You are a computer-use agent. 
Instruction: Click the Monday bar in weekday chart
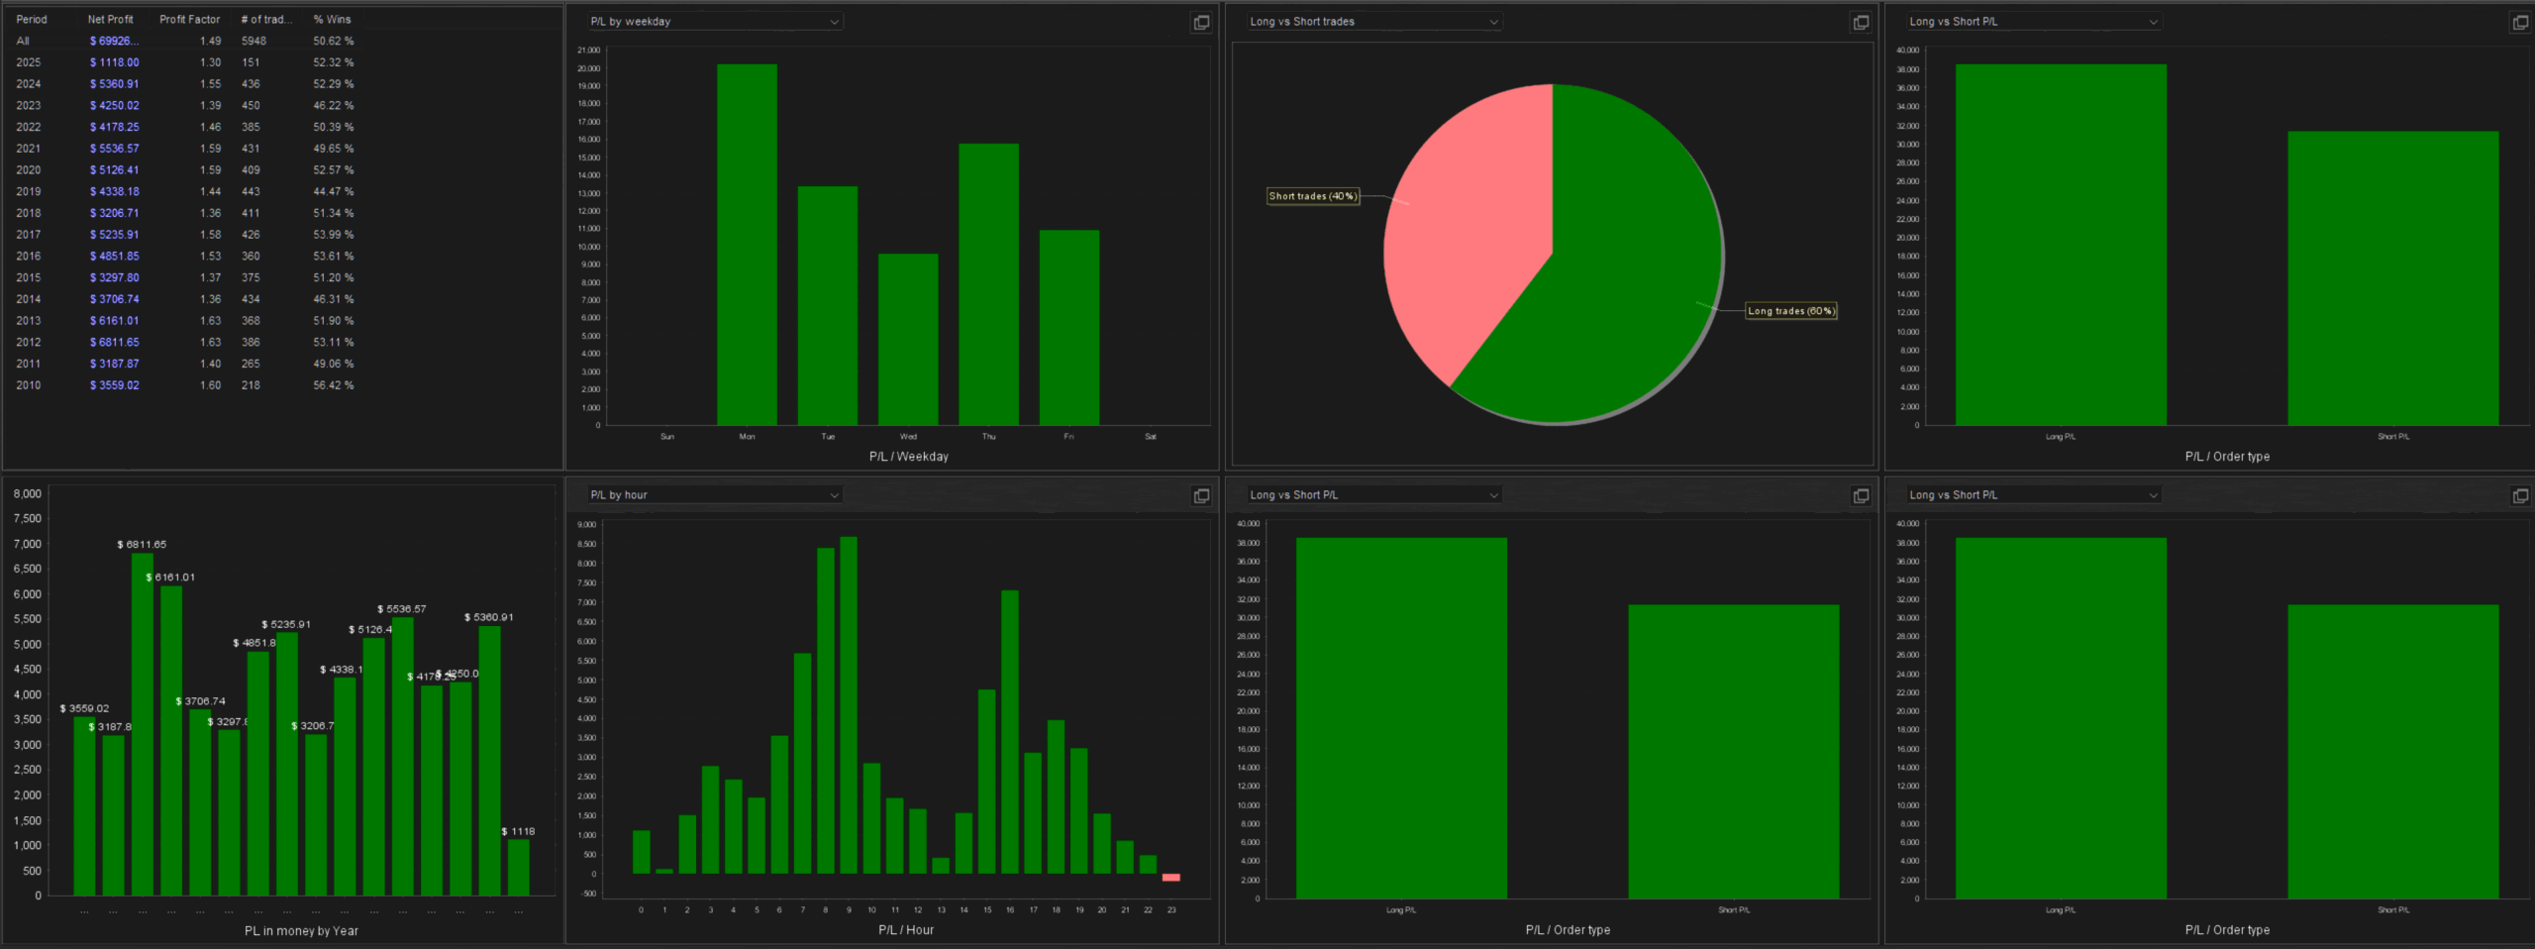click(747, 248)
